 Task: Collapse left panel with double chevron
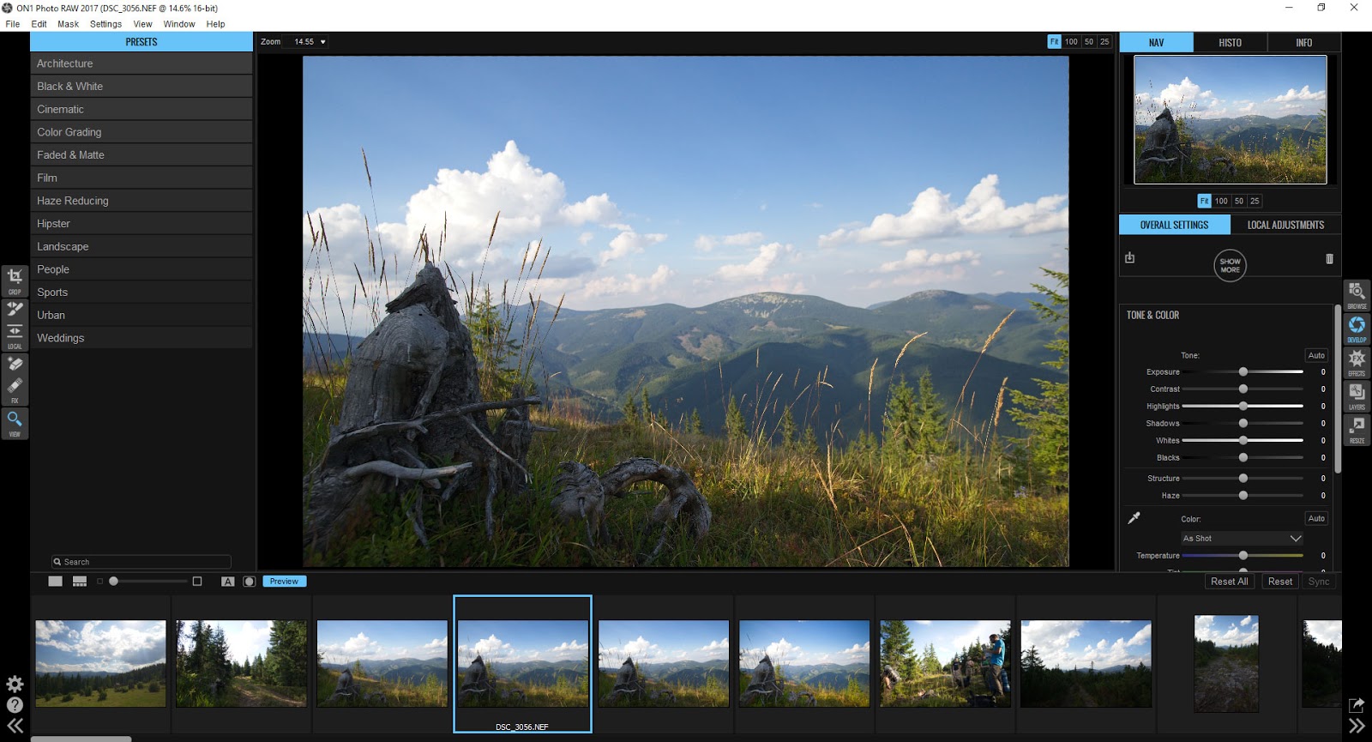15,726
